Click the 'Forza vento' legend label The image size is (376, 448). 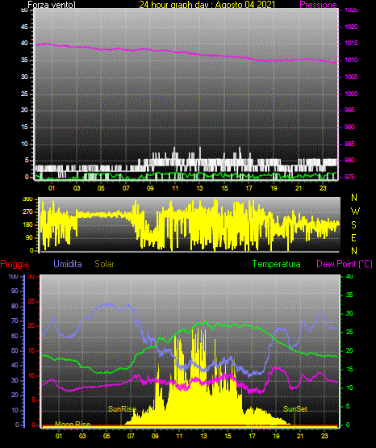pyautogui.click(x=52, y=5)
